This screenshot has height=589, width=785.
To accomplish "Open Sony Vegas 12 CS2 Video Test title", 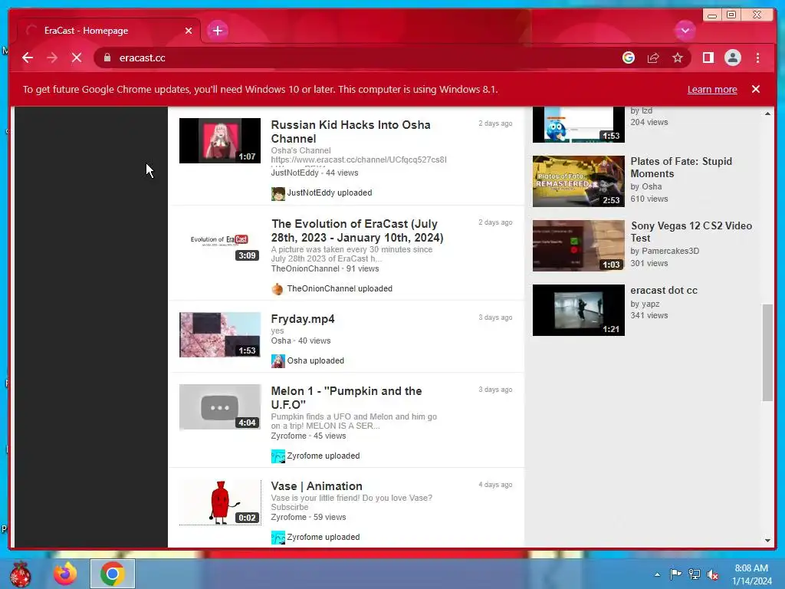I will (691, 232).
